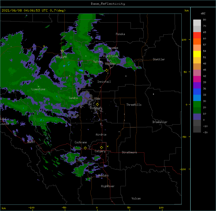Click the Airdrie town label

101,135
